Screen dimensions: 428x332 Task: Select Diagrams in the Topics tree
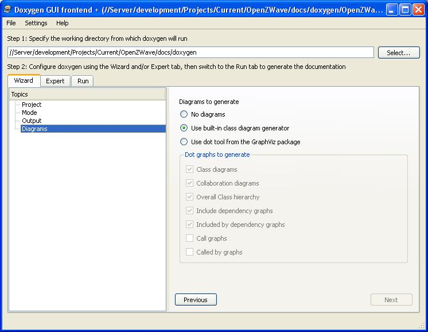coord(34,129)
